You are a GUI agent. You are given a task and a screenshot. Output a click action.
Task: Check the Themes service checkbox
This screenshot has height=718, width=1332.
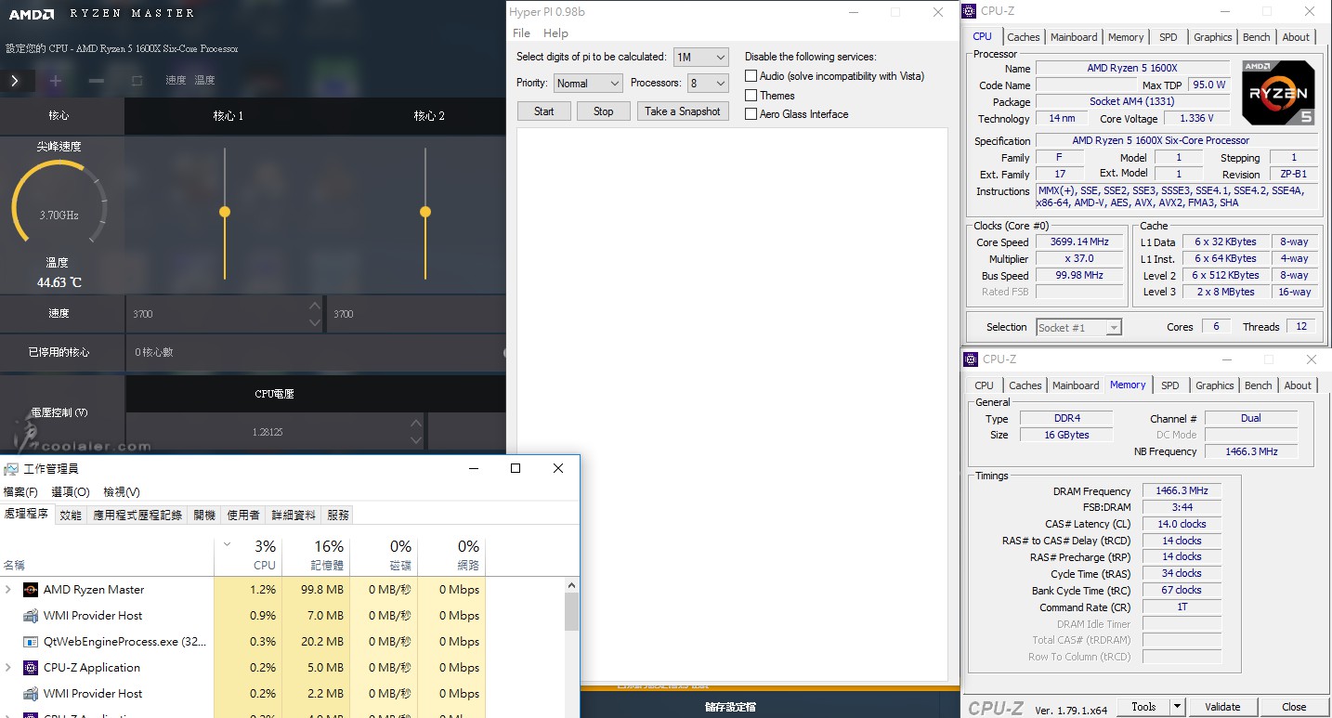pyautogui.click(x=751, y=96)
